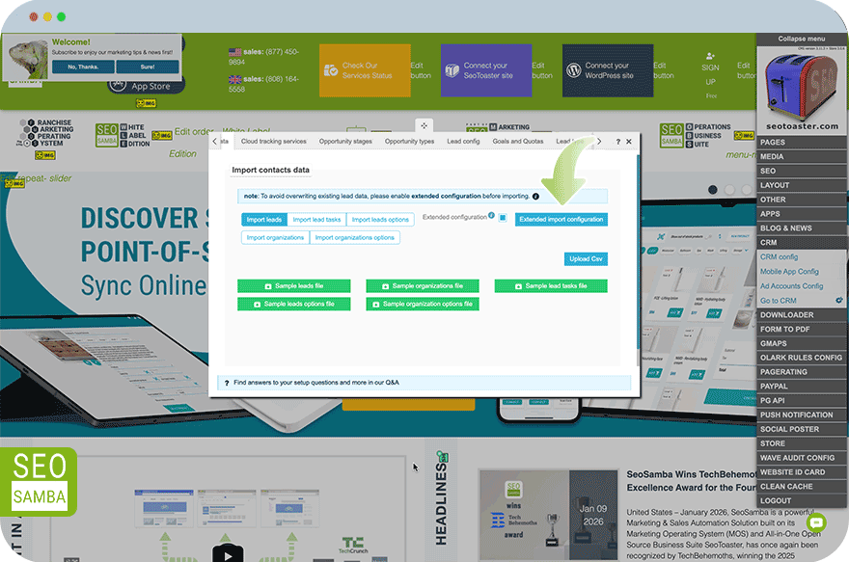
Task: Click the SEO SAMBA green logo badge
Action: pyautogui.click(x=39, y=482)
